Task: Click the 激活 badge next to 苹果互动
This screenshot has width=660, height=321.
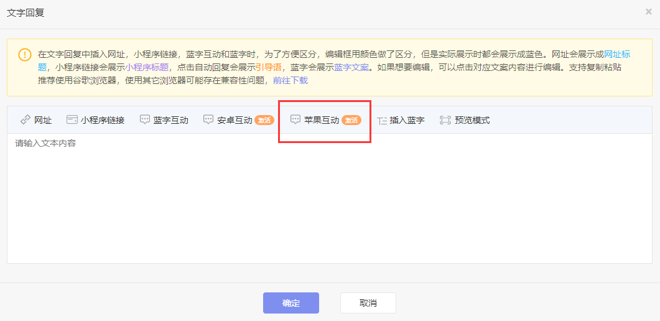Action: coord(351,120)
